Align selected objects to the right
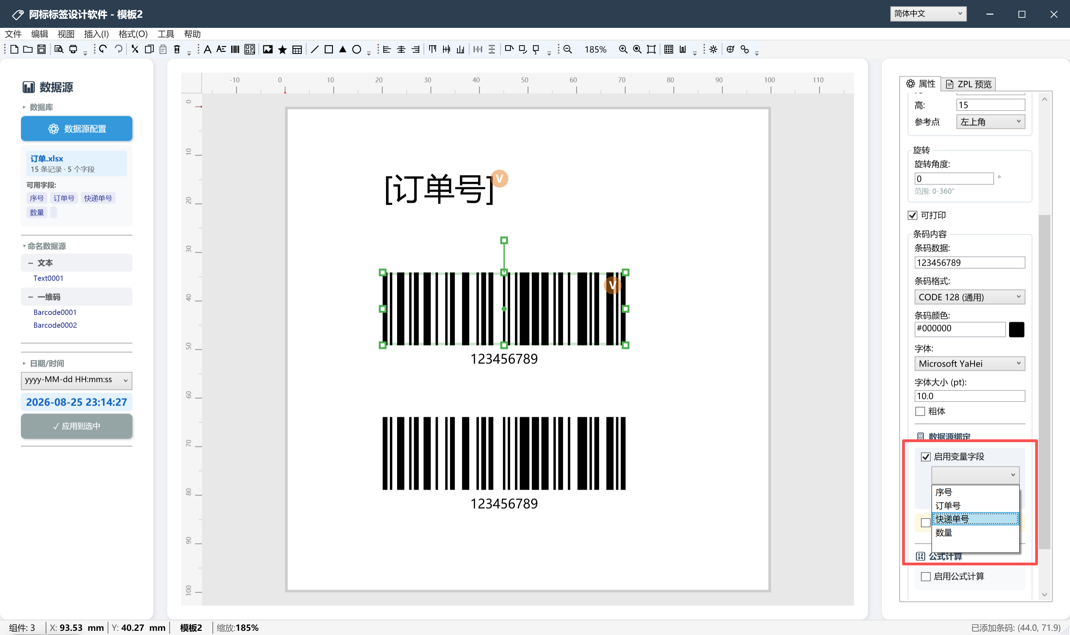Viewport: 1070px width, 635px height. tap(415, 50)
